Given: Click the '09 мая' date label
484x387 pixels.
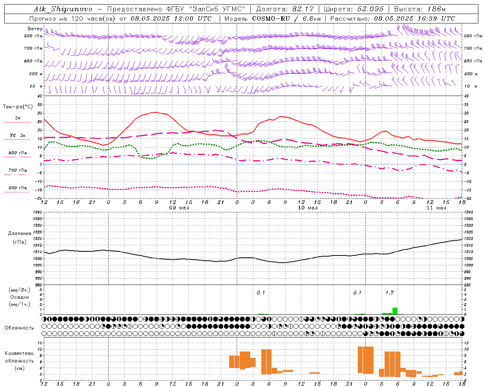Looking at the screenshot, I should click(x=179, y=208).
